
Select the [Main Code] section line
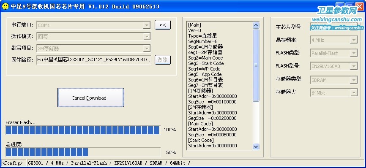pyautogui.click(x=200, y=124)
